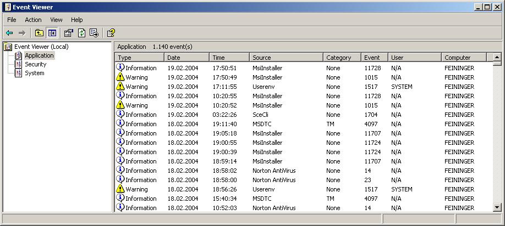Click the Information icon of the 10:20:55 event
505x226 pixels.
tap(120, 95)
